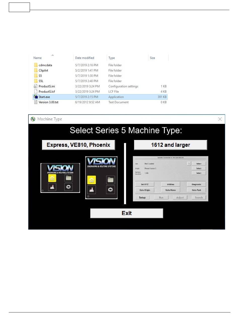Click the ClipArt folder icon

[35, 70]
